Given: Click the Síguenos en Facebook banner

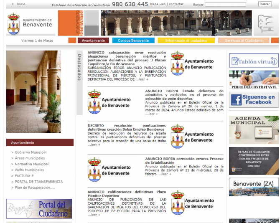Looking at the screenshot, I should point(254,99).
